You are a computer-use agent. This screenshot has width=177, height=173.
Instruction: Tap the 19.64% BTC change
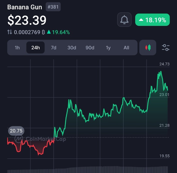pos(58,32)
